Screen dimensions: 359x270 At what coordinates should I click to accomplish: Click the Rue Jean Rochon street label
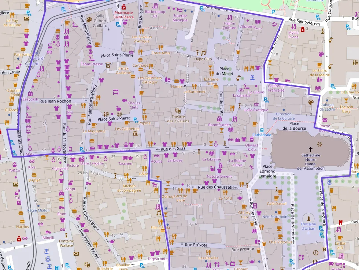click(55, 101)
